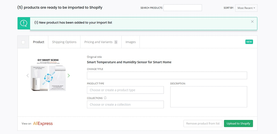
Task: Click the Search Products field
Action: pyautogui.click(x=183, y=8)
